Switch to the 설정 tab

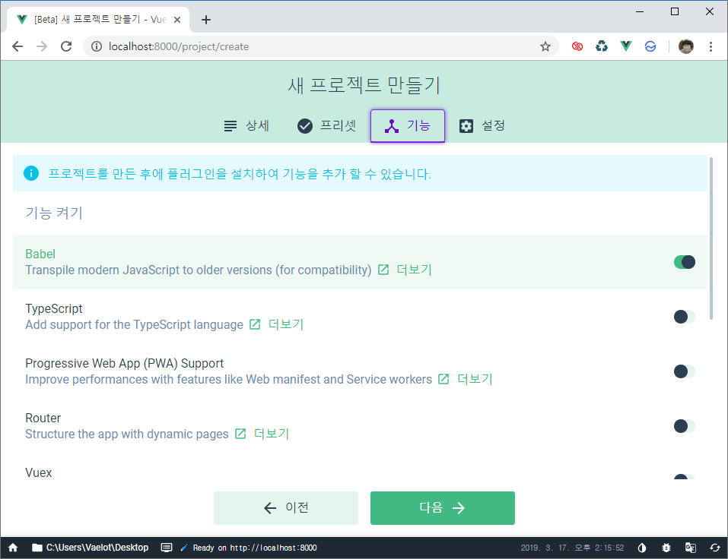482,125
